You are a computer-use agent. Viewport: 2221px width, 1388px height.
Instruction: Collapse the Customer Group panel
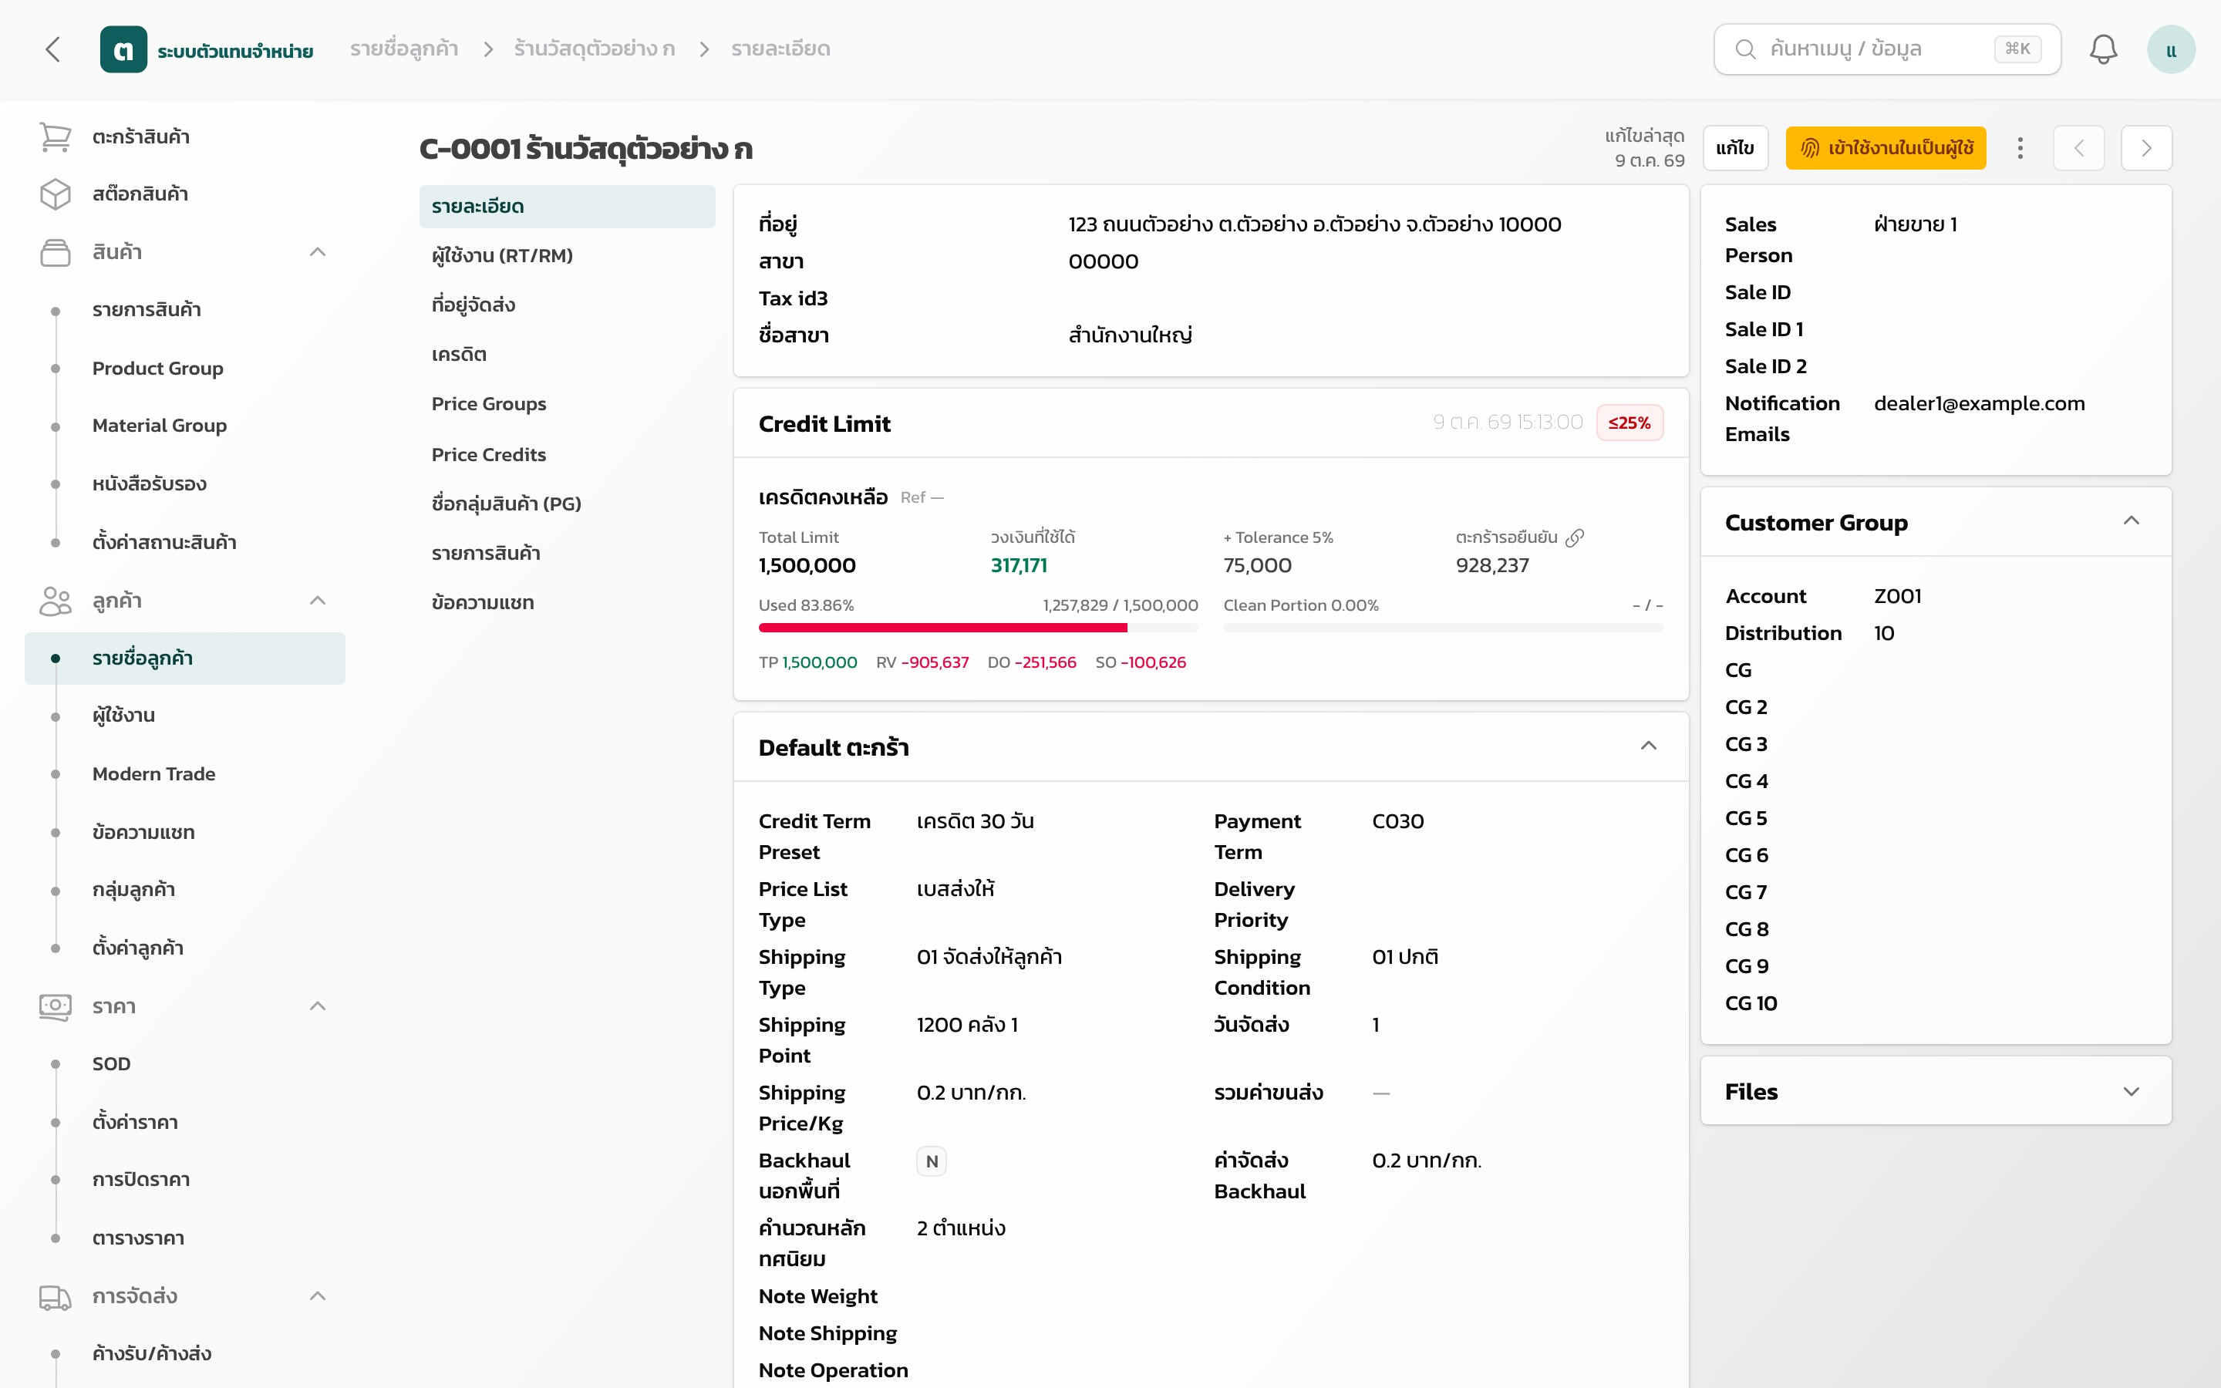pos(2131,520)
